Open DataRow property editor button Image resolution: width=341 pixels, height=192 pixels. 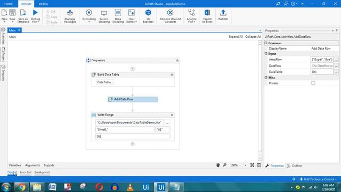336,66
